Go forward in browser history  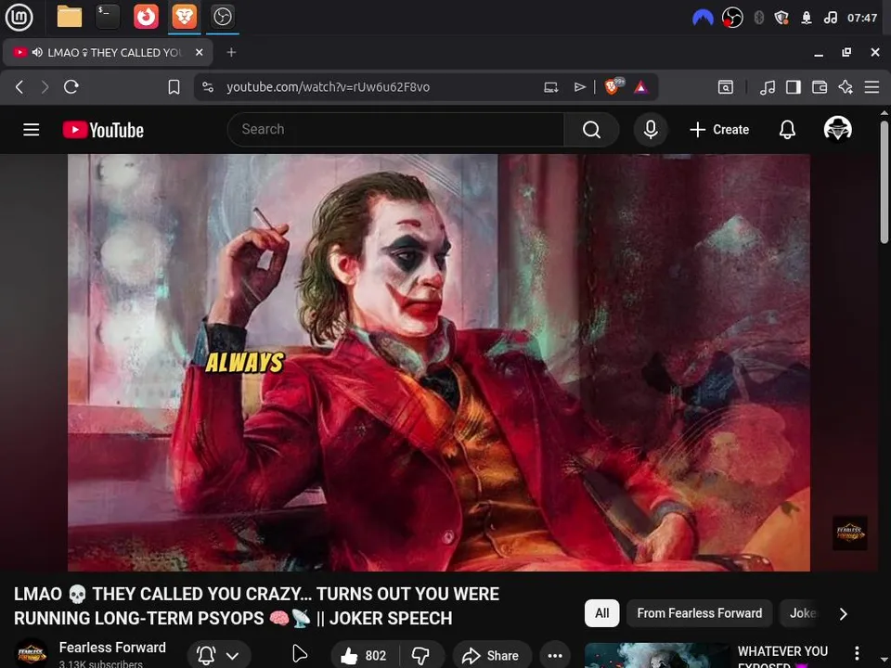tap(45, 87)
